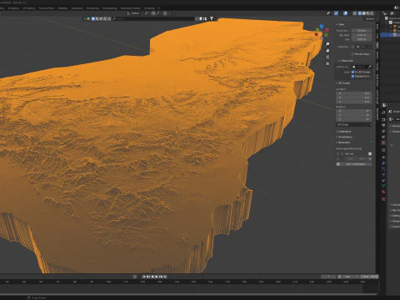This screenshot has width=400, height=300.
Task: Jump to the timeline end frame
Action: click(165, 277)
